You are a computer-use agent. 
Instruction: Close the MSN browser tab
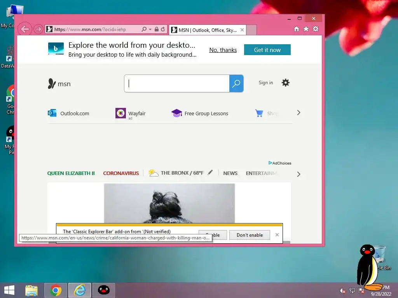(x=242, y=30)
